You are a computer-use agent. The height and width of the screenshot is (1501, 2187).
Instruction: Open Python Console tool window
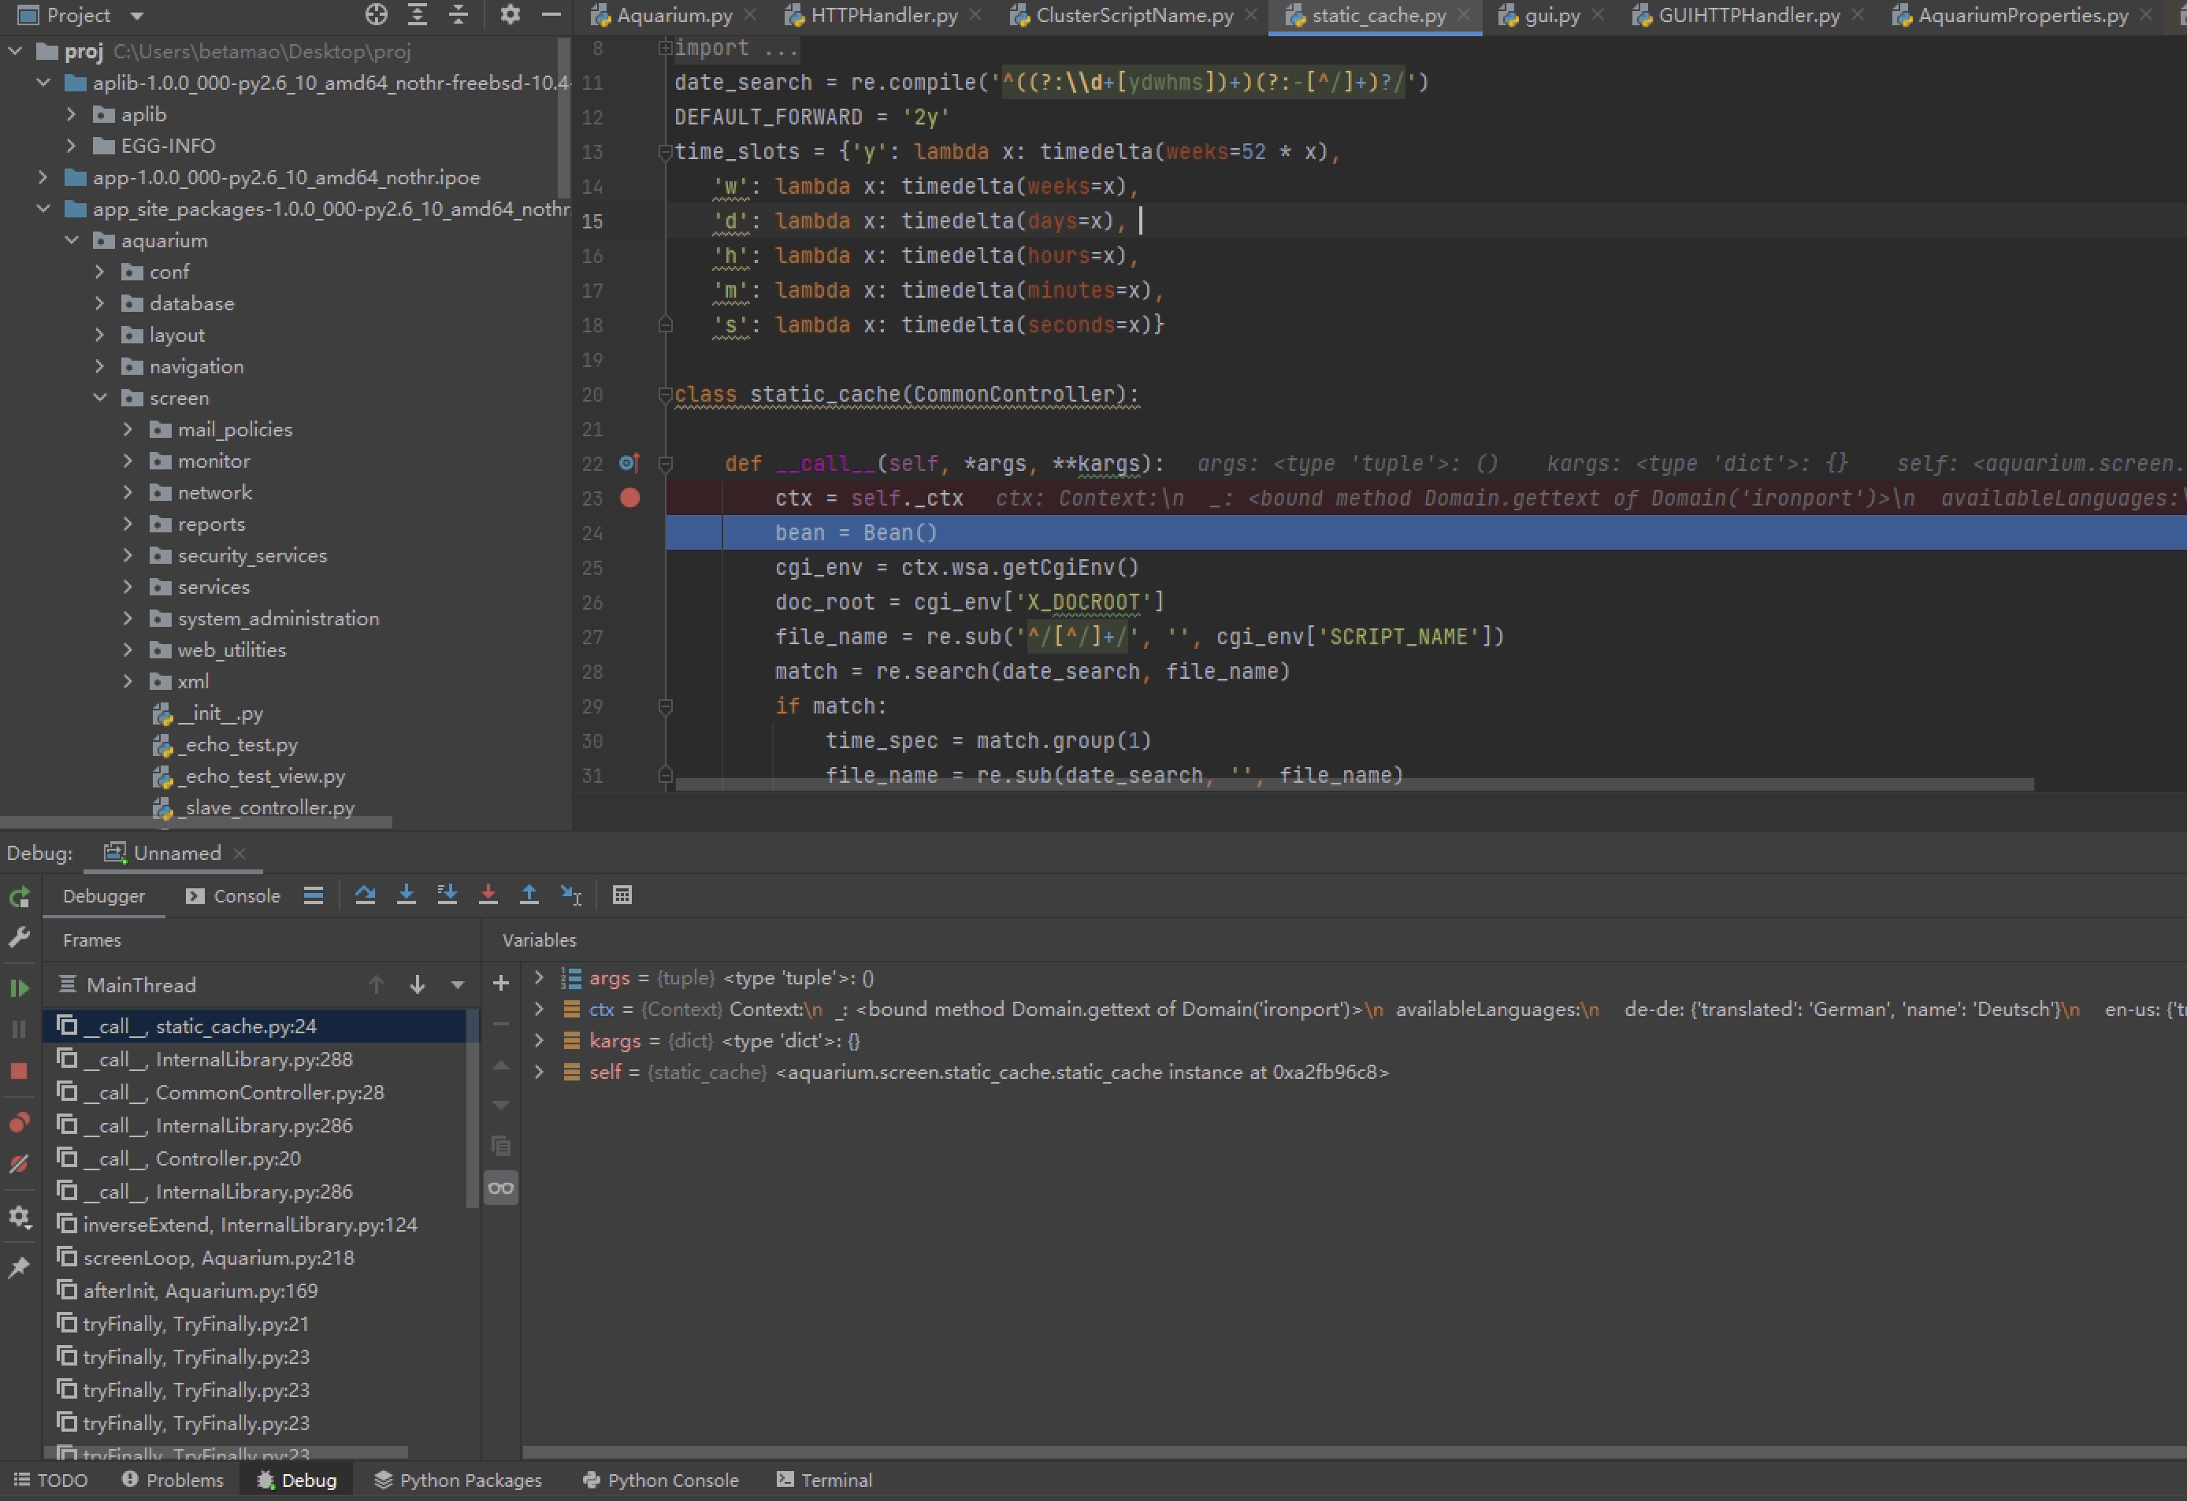coord(662,1481)
